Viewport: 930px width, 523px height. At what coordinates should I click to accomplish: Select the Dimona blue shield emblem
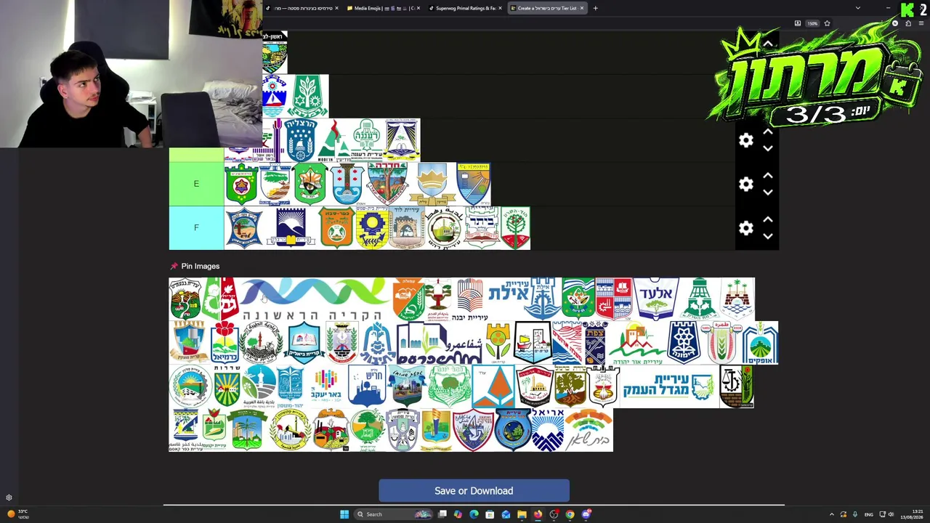[684, 343]
